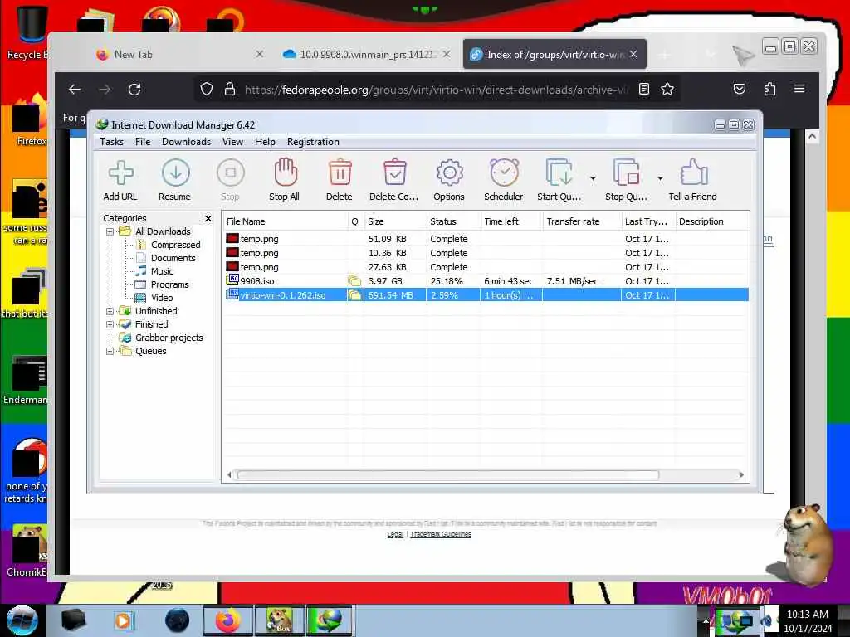Click the Stop Queue icon
The height and width of the screenshot is (637, 850).
click(x=626, y=180)
